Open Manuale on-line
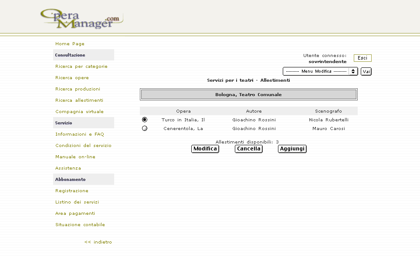The height and width of the screenshot is (257, 420). point(75,157)
